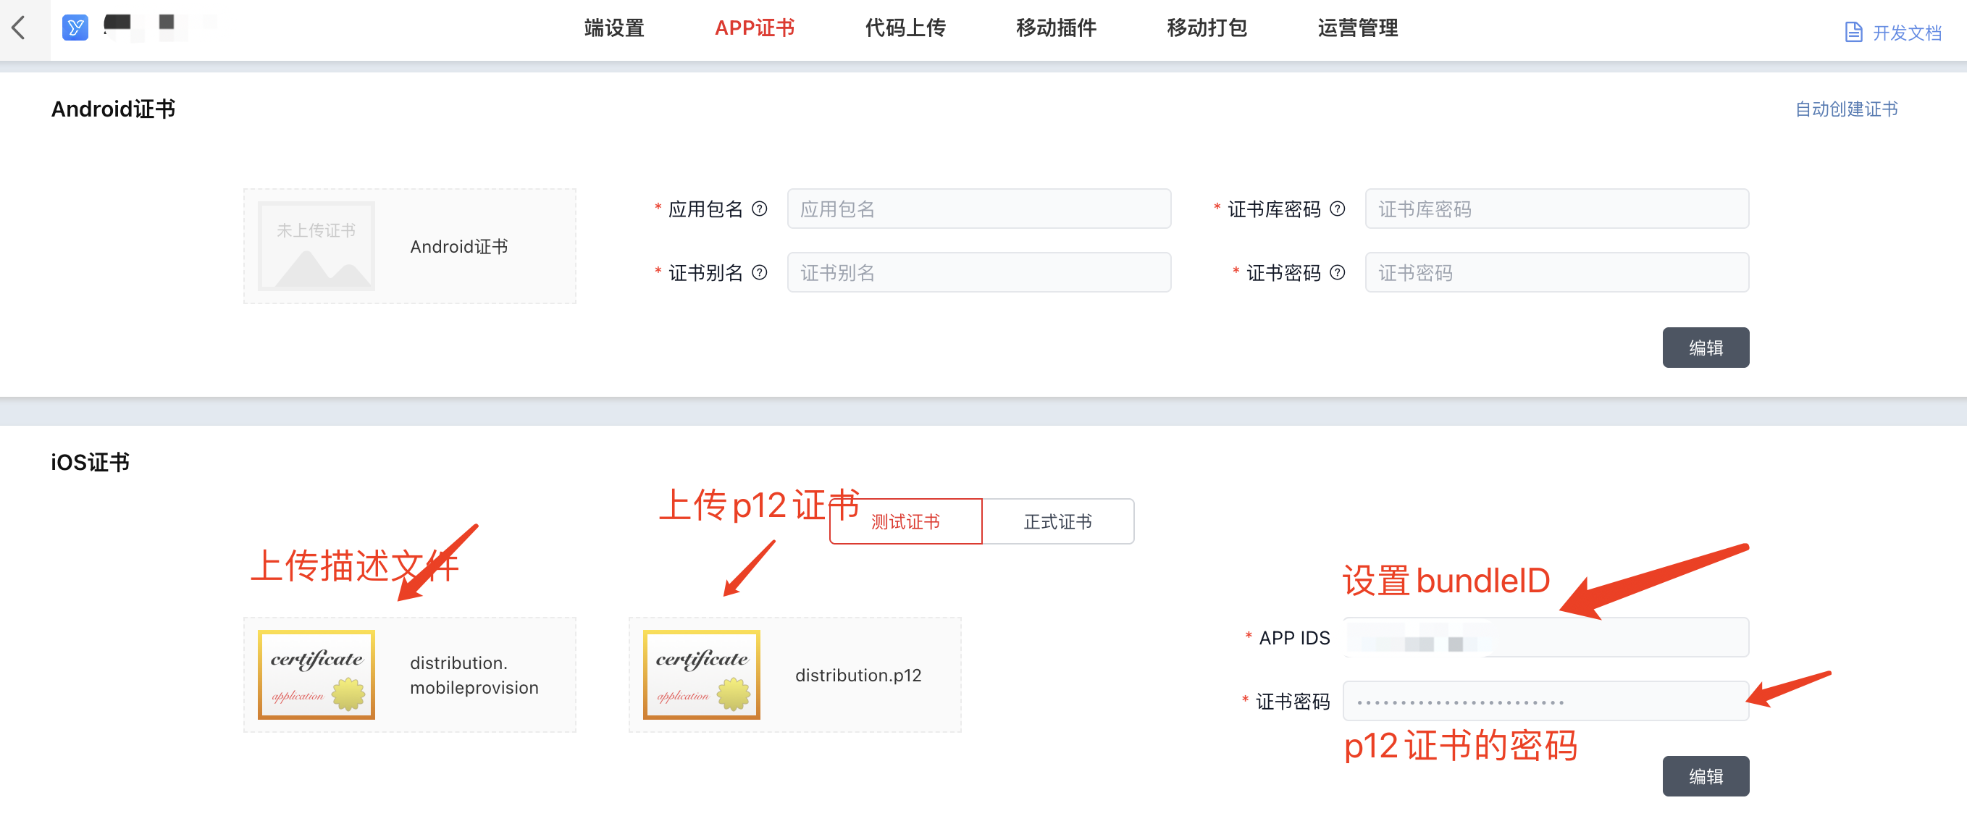Click help icon beside Android 证书密码
Viewport: 1967px width, 824px height.
pyautogui.click(x=1337, y=273)
